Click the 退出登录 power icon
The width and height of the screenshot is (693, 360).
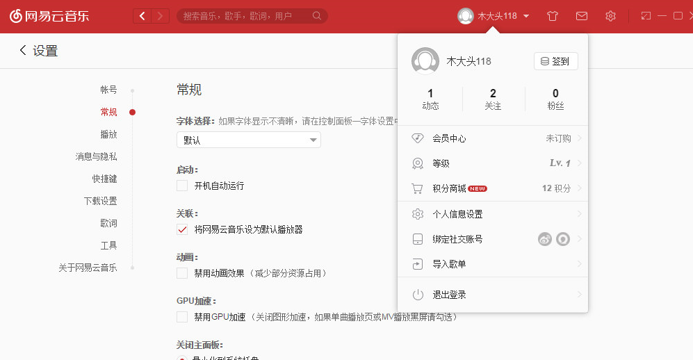coord(418,295)
